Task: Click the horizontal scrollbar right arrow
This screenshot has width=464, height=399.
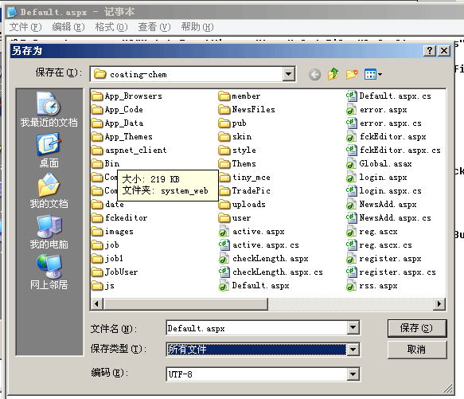Action: point(439,303)
